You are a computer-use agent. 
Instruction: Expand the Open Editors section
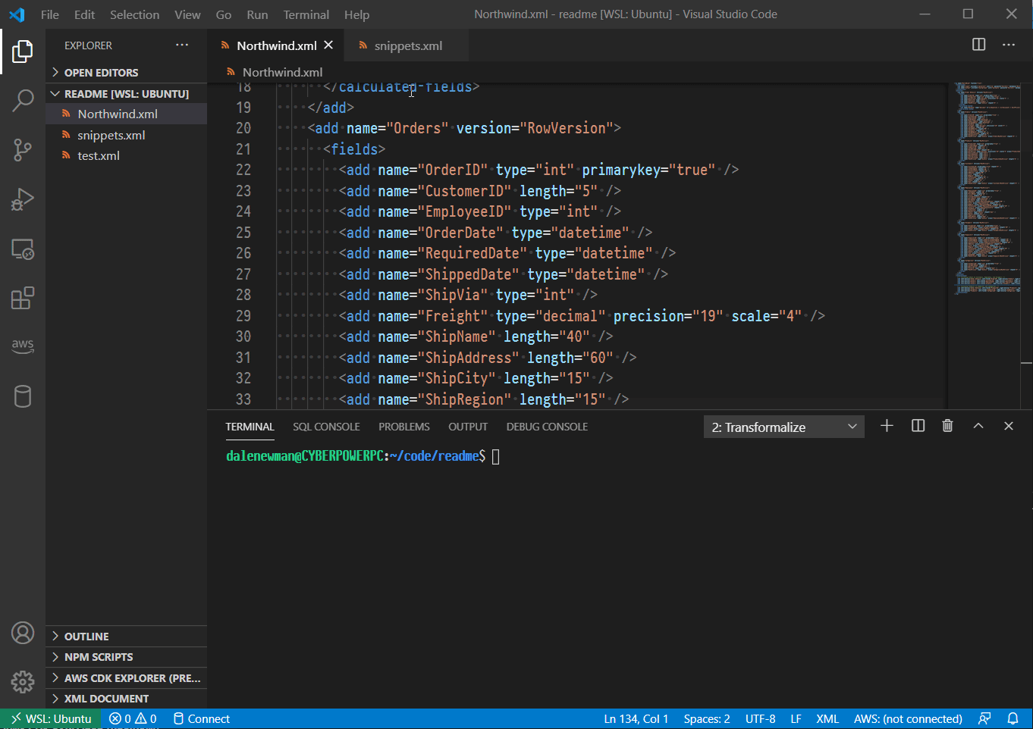tap(126, 73)
